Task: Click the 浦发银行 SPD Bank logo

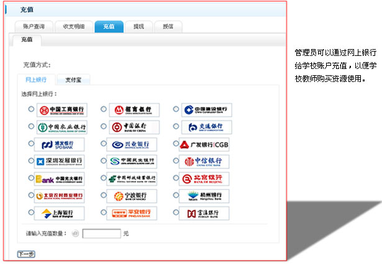Action: 59,144
